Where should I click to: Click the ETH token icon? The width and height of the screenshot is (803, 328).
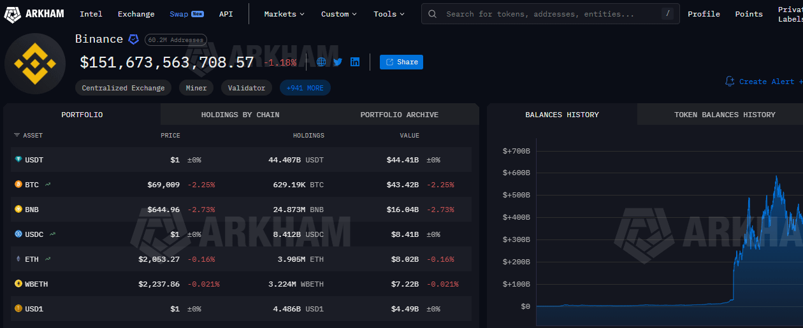[18, 259]
